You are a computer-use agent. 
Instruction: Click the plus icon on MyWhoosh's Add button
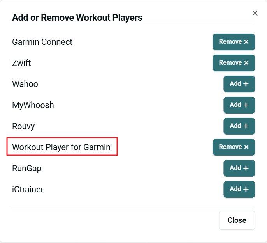click(x=246, y=105)
